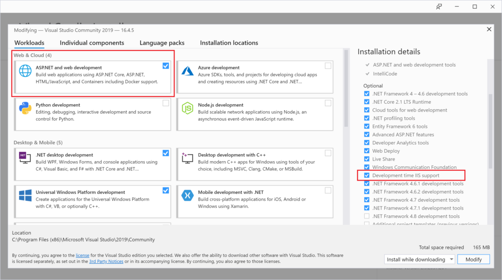Uncheck .NET Framework 4.7 development tools
Viewport: 502px width, 280px height.
tap(367, 200)
